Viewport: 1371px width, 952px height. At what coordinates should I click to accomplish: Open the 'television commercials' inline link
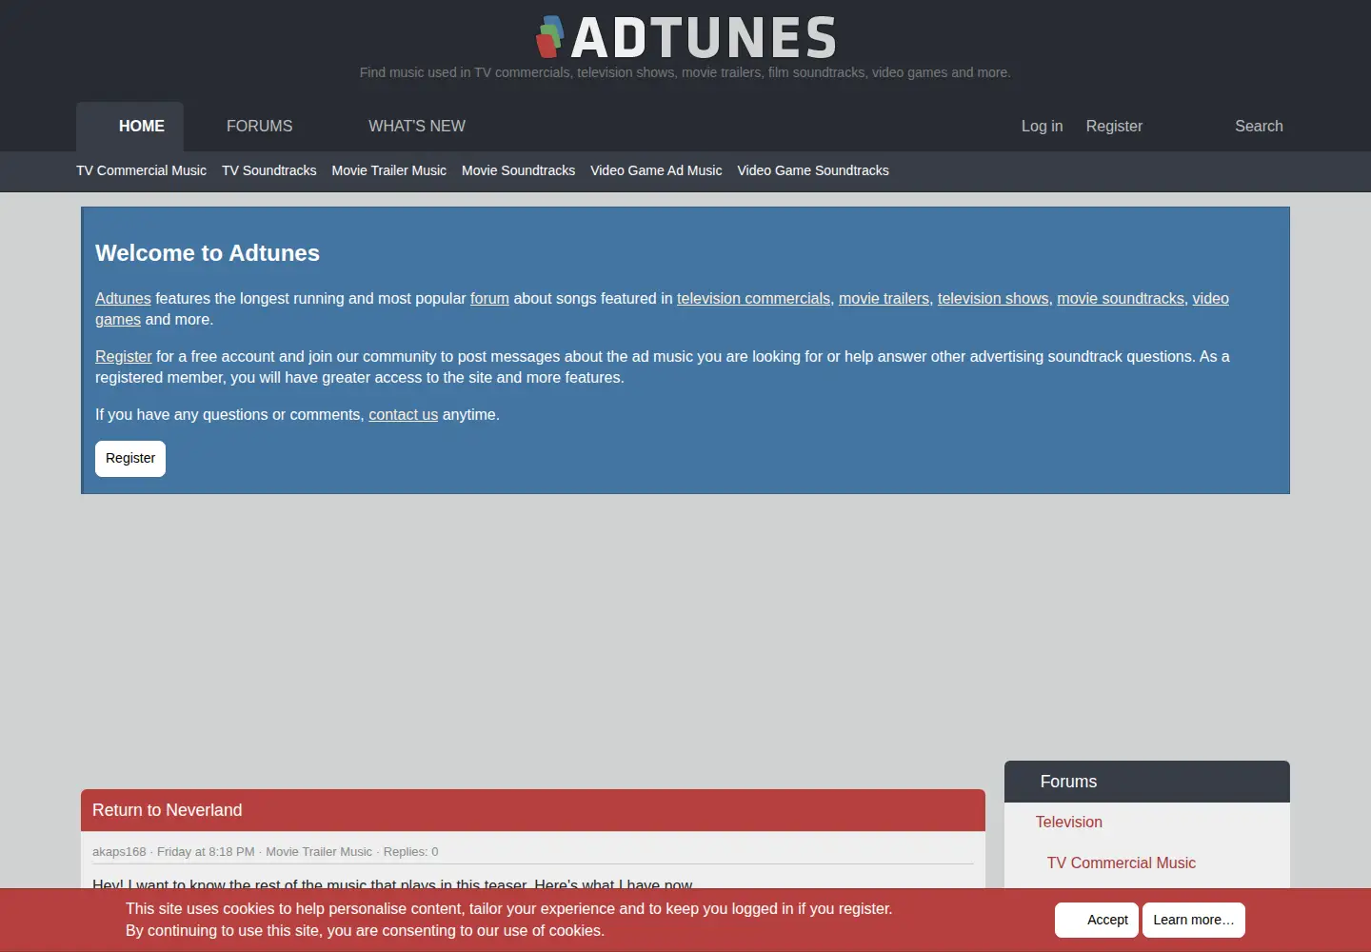pos(753,299)
